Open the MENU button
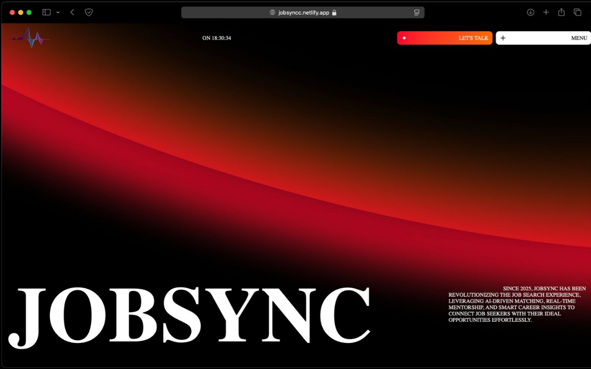 [543, 38]
